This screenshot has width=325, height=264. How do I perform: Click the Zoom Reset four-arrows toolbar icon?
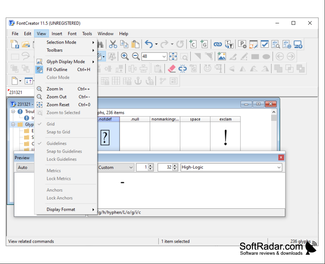(x=173, y=56)
